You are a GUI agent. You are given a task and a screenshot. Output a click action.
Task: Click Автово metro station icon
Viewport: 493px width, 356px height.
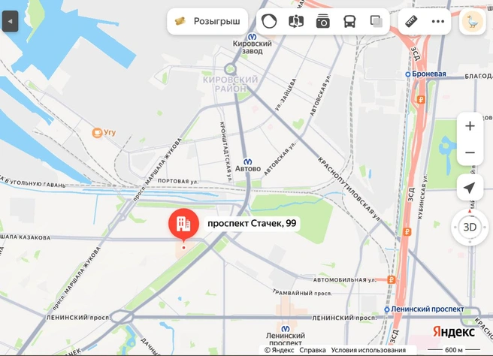click(248, 161)
